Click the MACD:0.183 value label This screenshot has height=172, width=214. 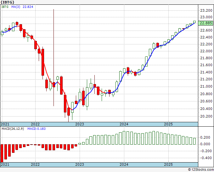pos(37,129)
